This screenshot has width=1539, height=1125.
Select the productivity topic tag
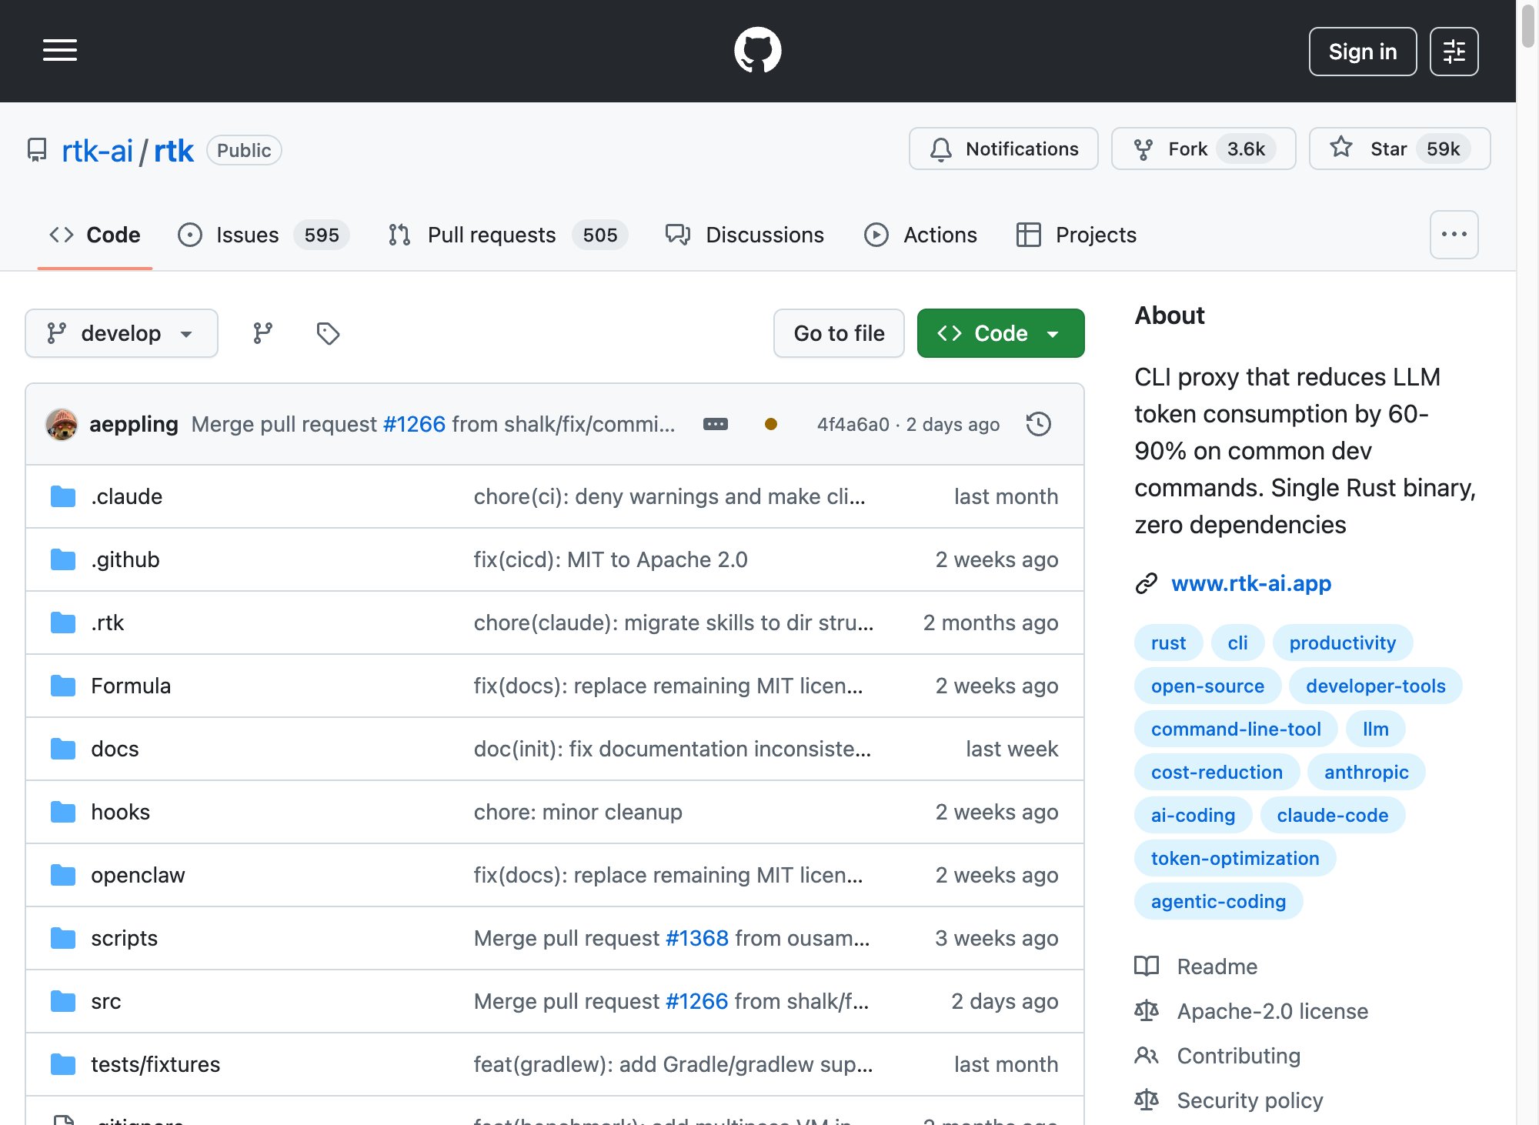coord(1342,643)
